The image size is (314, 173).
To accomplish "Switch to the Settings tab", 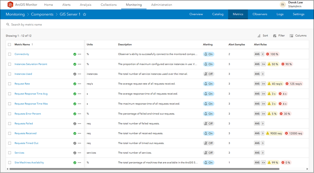I will [x=299, y=14].
